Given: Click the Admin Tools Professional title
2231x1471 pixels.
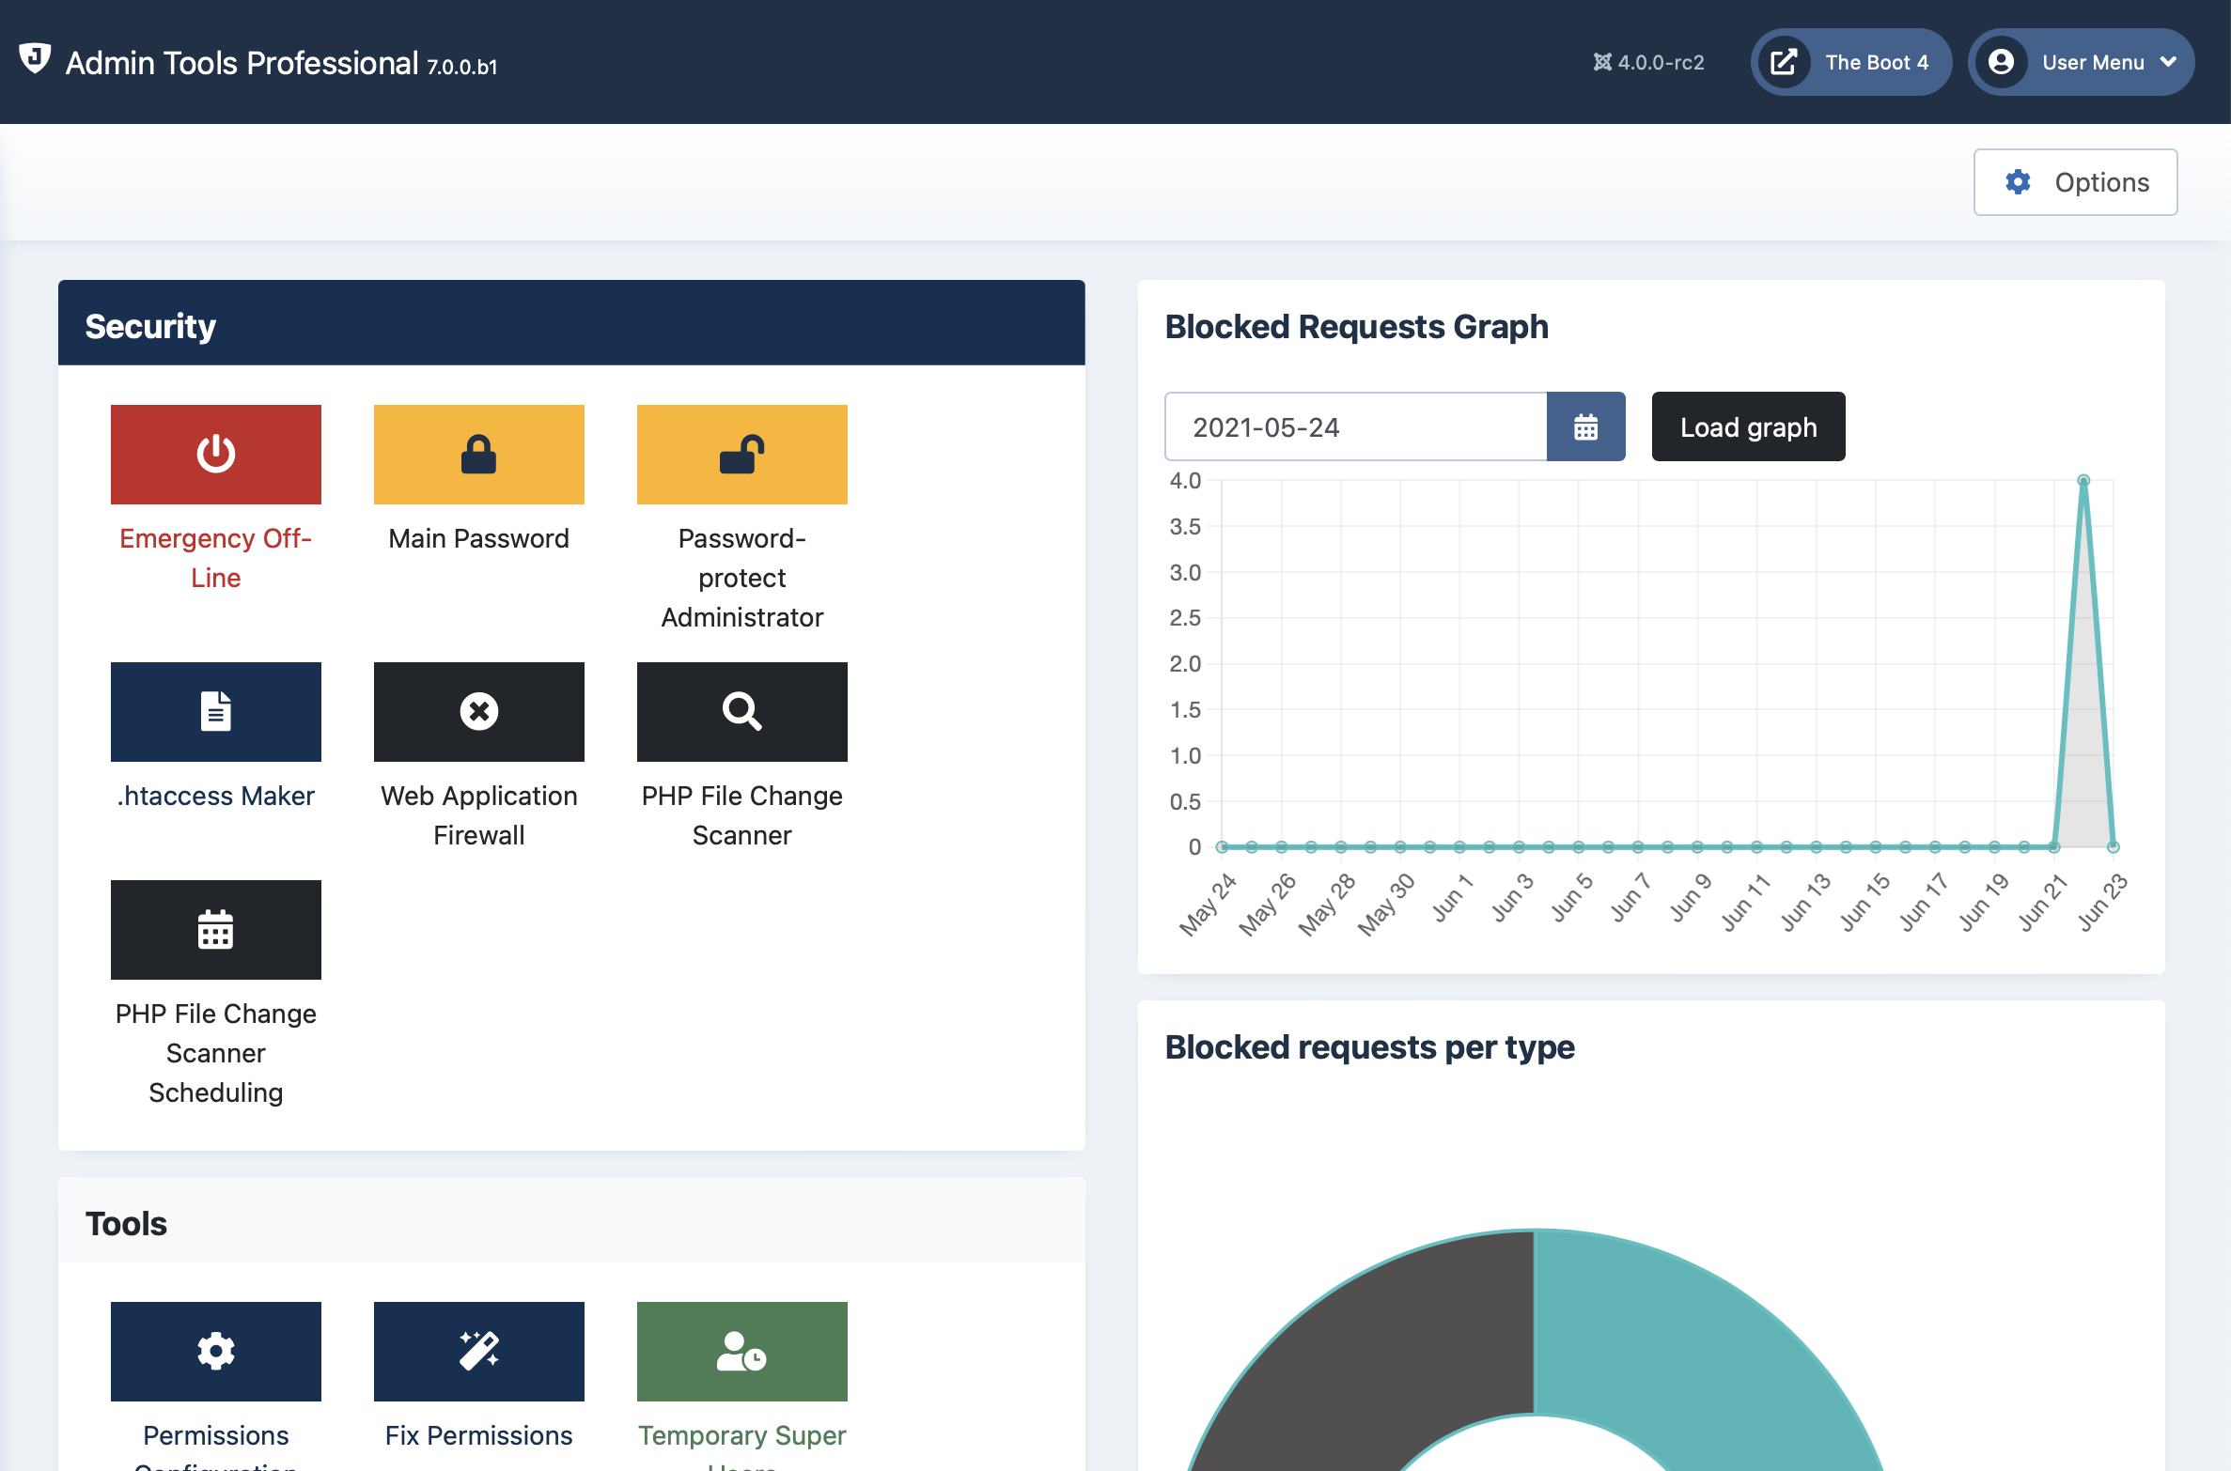Looking at the screenshot, I should (242, 63).
